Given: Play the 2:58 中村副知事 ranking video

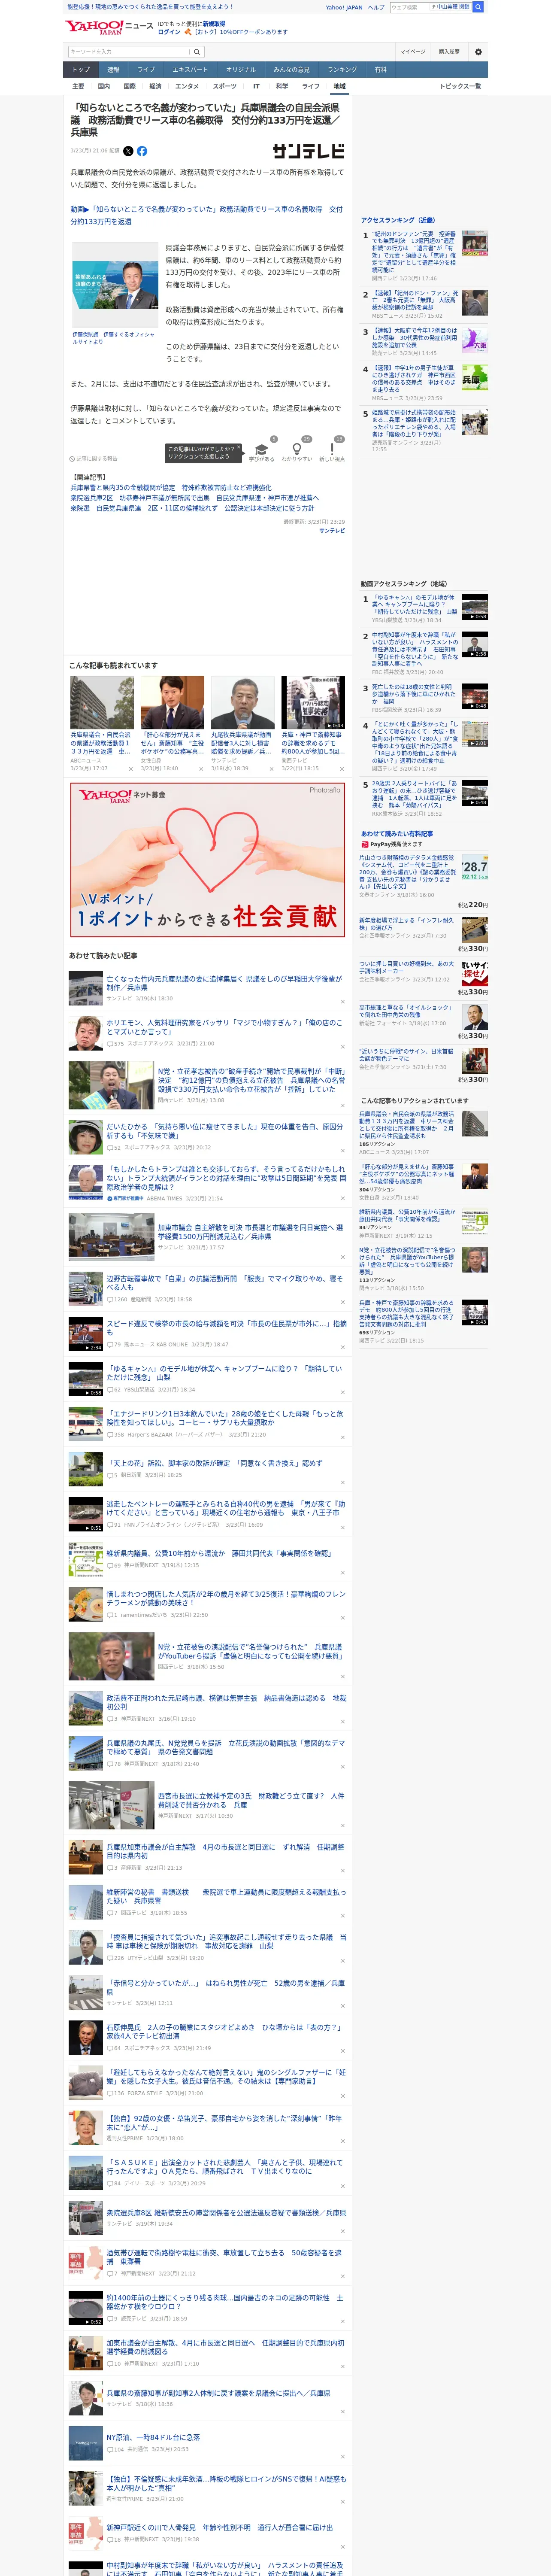Looking at the screenshot, I should [474, 644].
